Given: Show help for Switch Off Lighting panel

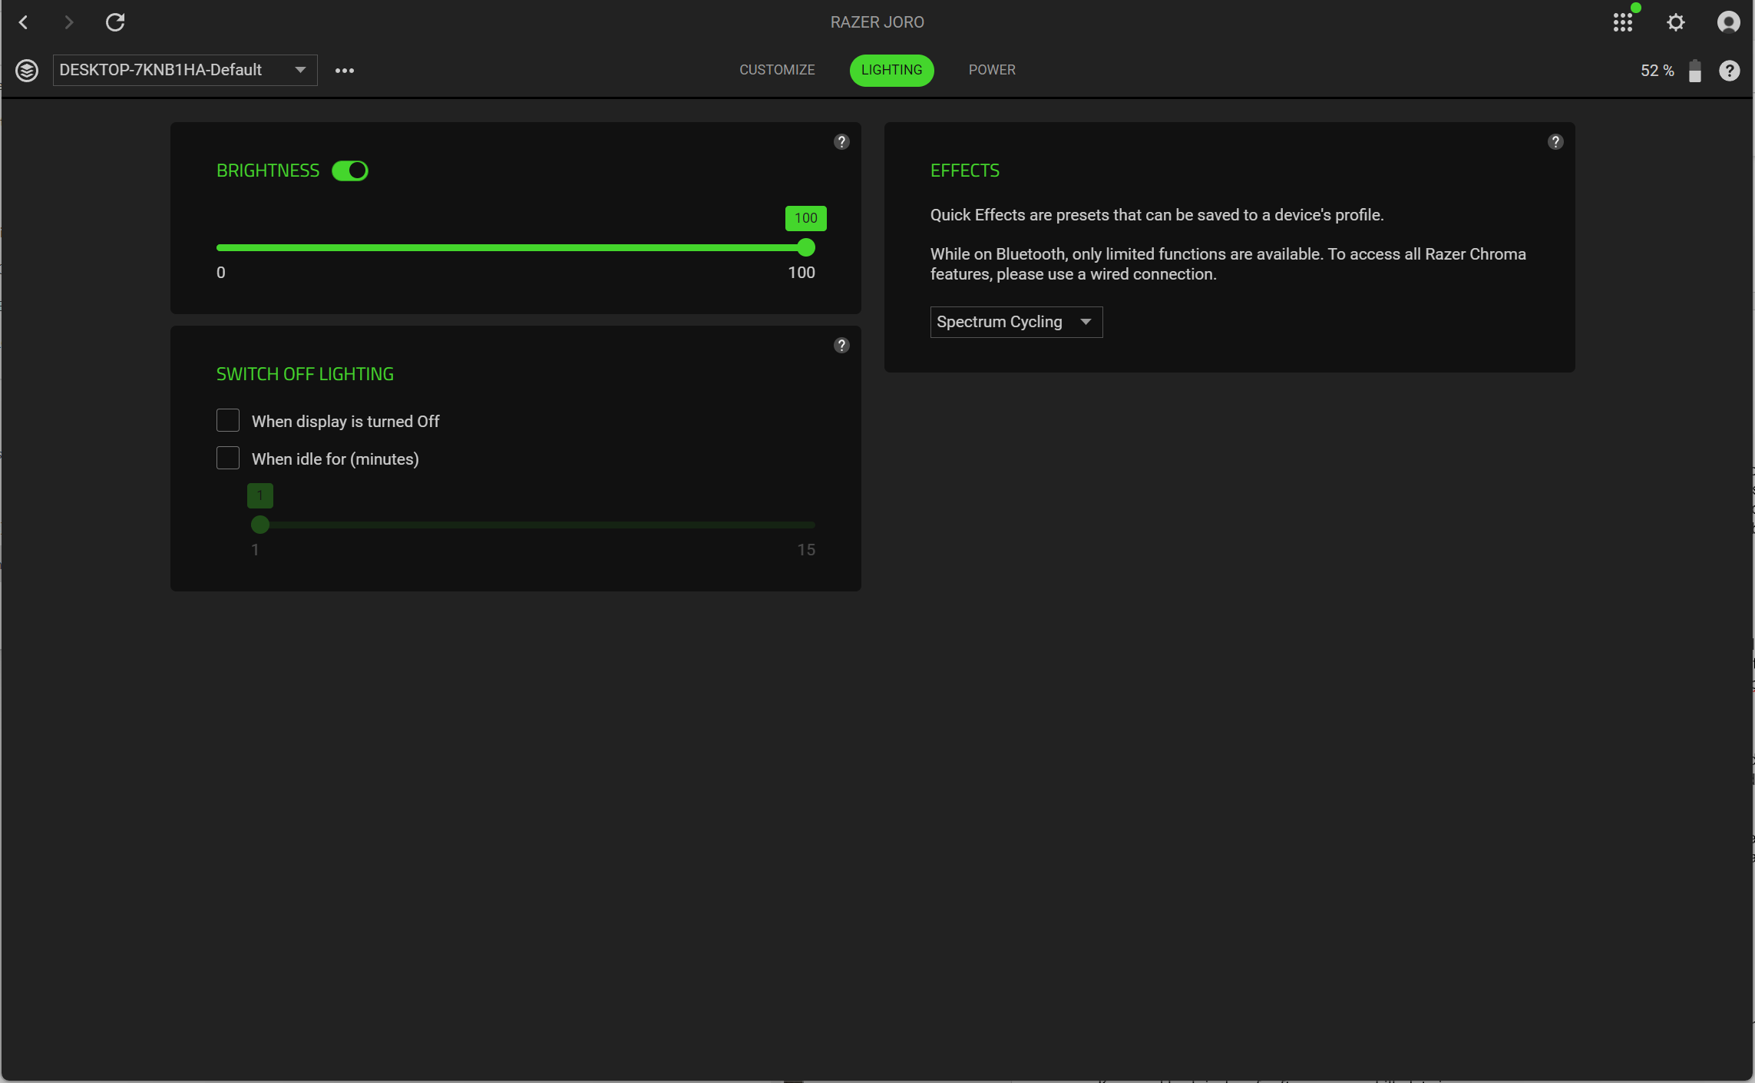Looking at the screenshot, I should click(841, 346).
